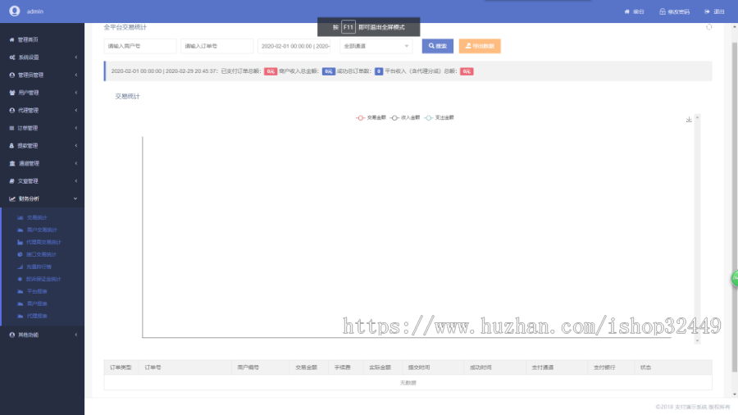Image resolution: width=738 pixels, height=415 pixels.
Task: Click the home icon in top bar
Action: pos(627,11)
